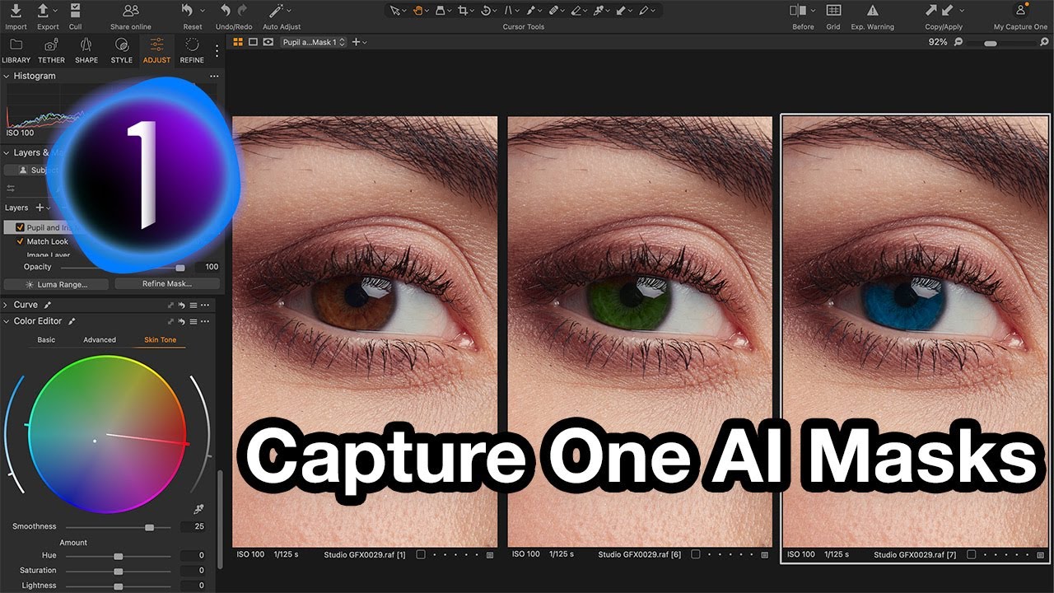Click the Opacity value field showing 100
The width and height of the screenshot is (1054, 593).
coord(207,267)
